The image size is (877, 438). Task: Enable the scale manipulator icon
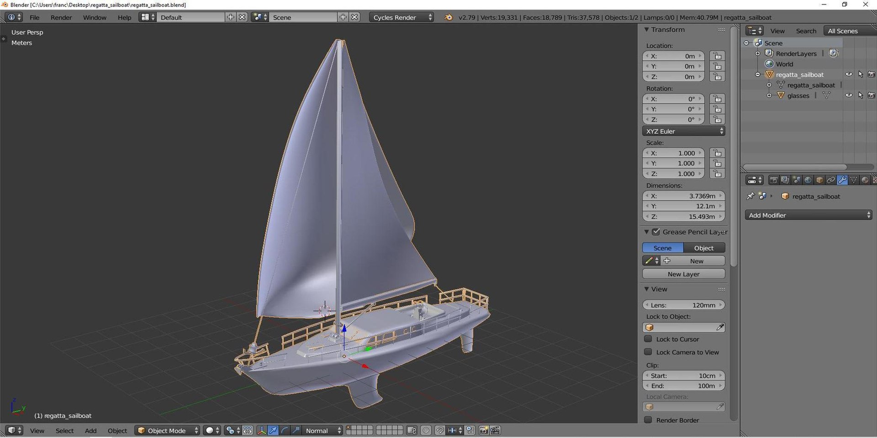click(296, 430)
